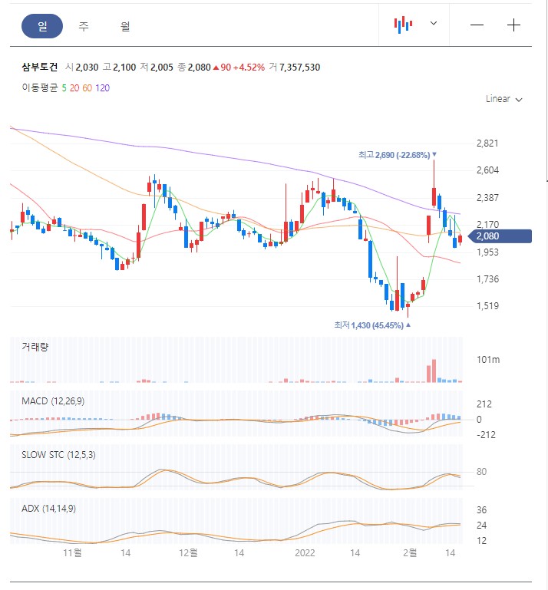The width and height of the screenshot is (548, 590).
Task: Click the 2월 date axis label
Action: 410,552
